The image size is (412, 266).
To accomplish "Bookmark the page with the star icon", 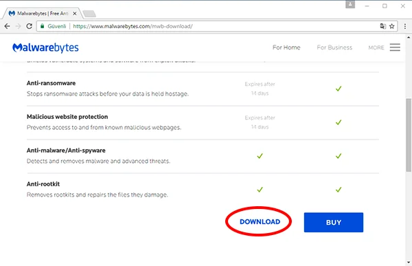I will (x=392, y=26).
